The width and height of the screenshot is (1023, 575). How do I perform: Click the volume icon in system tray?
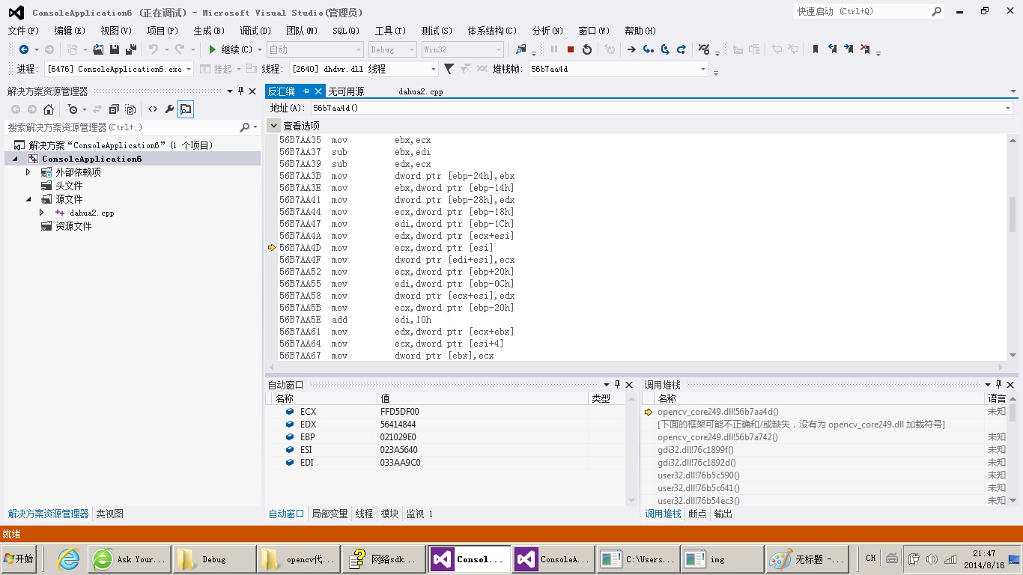point(932,559)
